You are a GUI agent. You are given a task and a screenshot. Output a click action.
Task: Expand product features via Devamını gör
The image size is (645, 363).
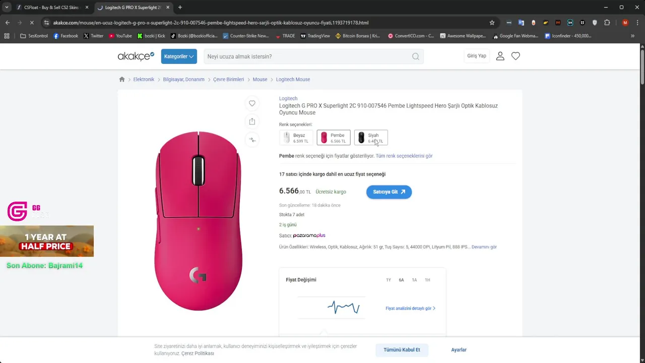tap(484, 247)
